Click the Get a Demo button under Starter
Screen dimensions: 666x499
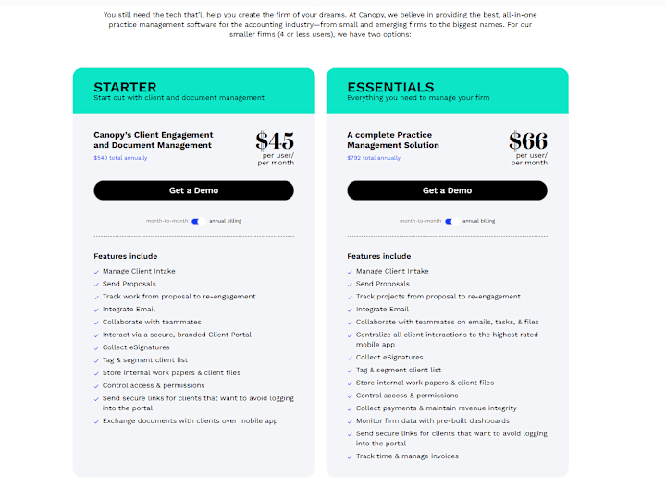coord(193,190)
